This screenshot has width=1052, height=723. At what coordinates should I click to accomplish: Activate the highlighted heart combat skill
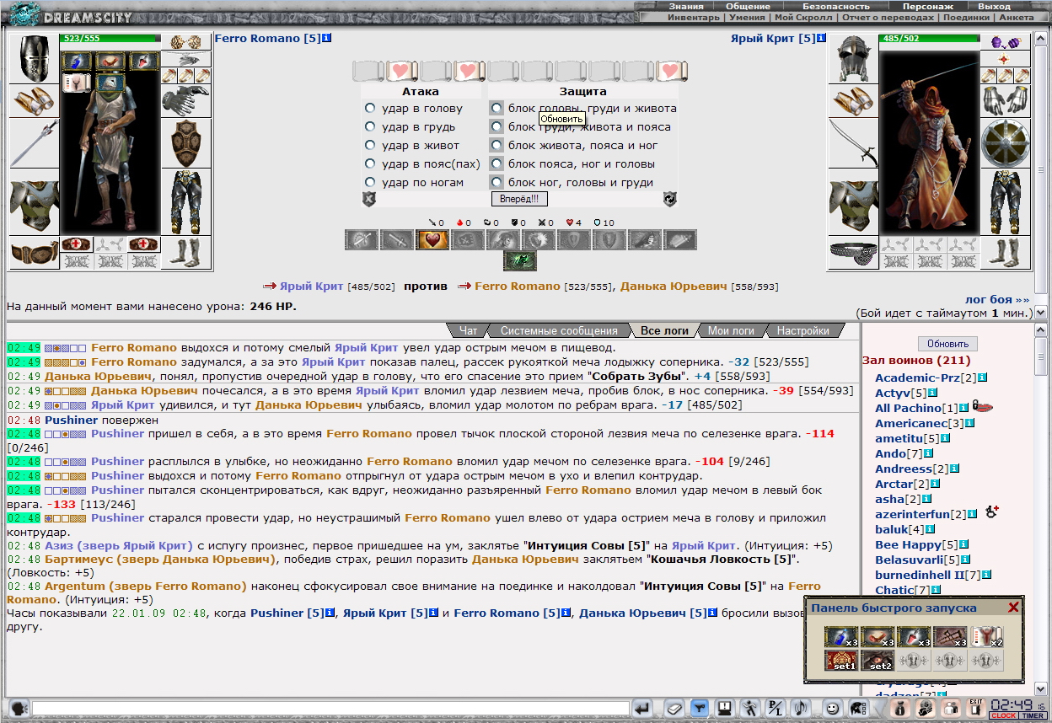(432, 240)
